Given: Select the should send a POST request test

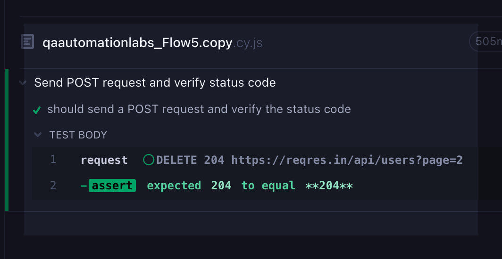Looking at the screenshot, I should [x=199, y=109].
